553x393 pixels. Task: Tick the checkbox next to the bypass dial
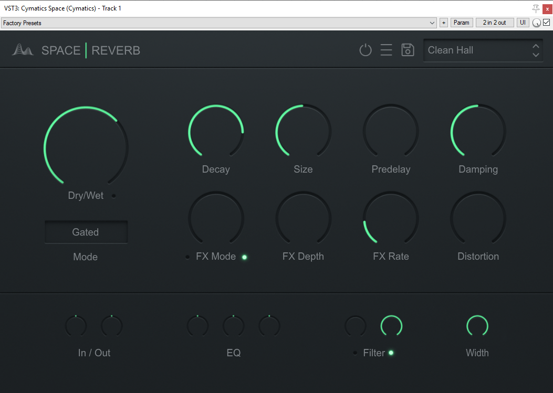pyautogui.click(x=547, y=23)
